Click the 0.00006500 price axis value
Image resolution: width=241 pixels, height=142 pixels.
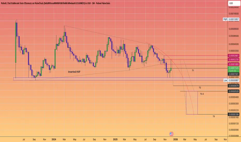pyautogui.click(x=234, y=36)
